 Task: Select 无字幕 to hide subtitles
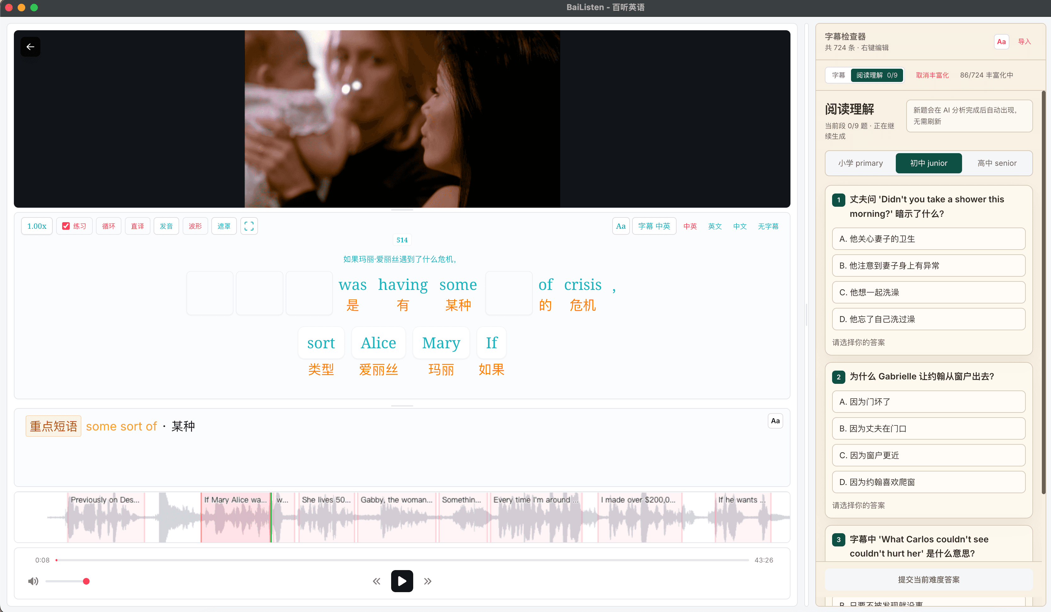768,226
